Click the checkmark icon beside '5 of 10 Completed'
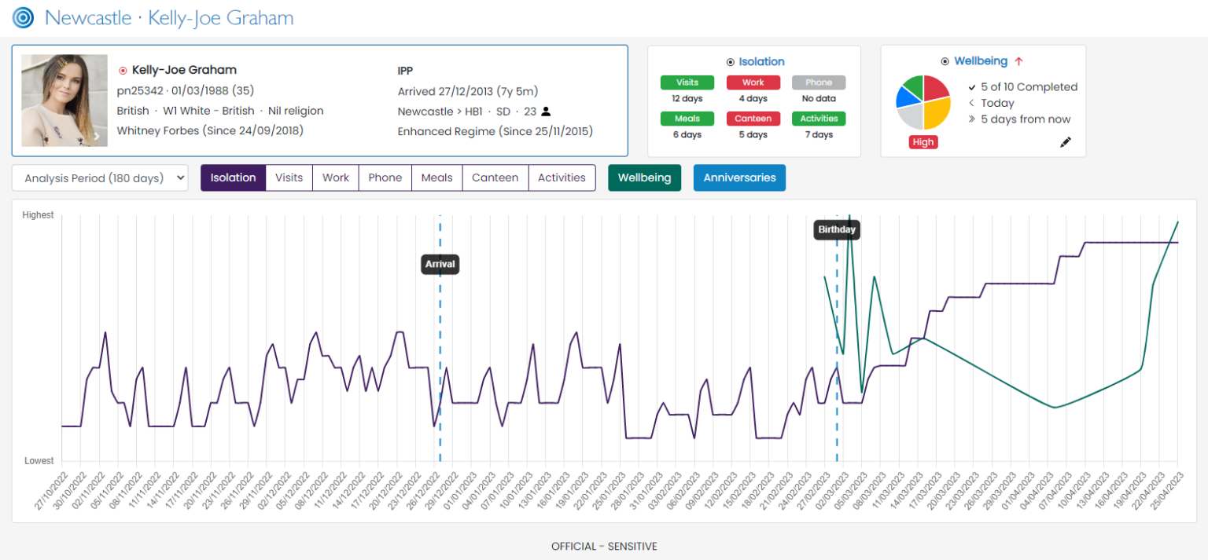 [x=972, y=87]
